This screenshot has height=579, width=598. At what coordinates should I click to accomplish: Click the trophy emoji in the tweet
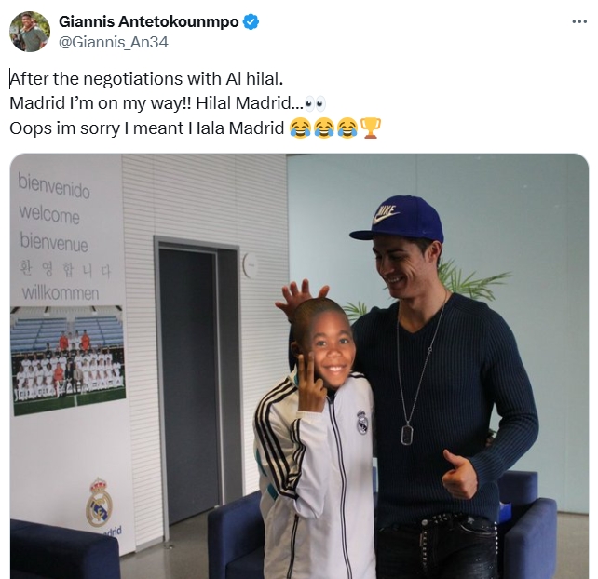371,128
